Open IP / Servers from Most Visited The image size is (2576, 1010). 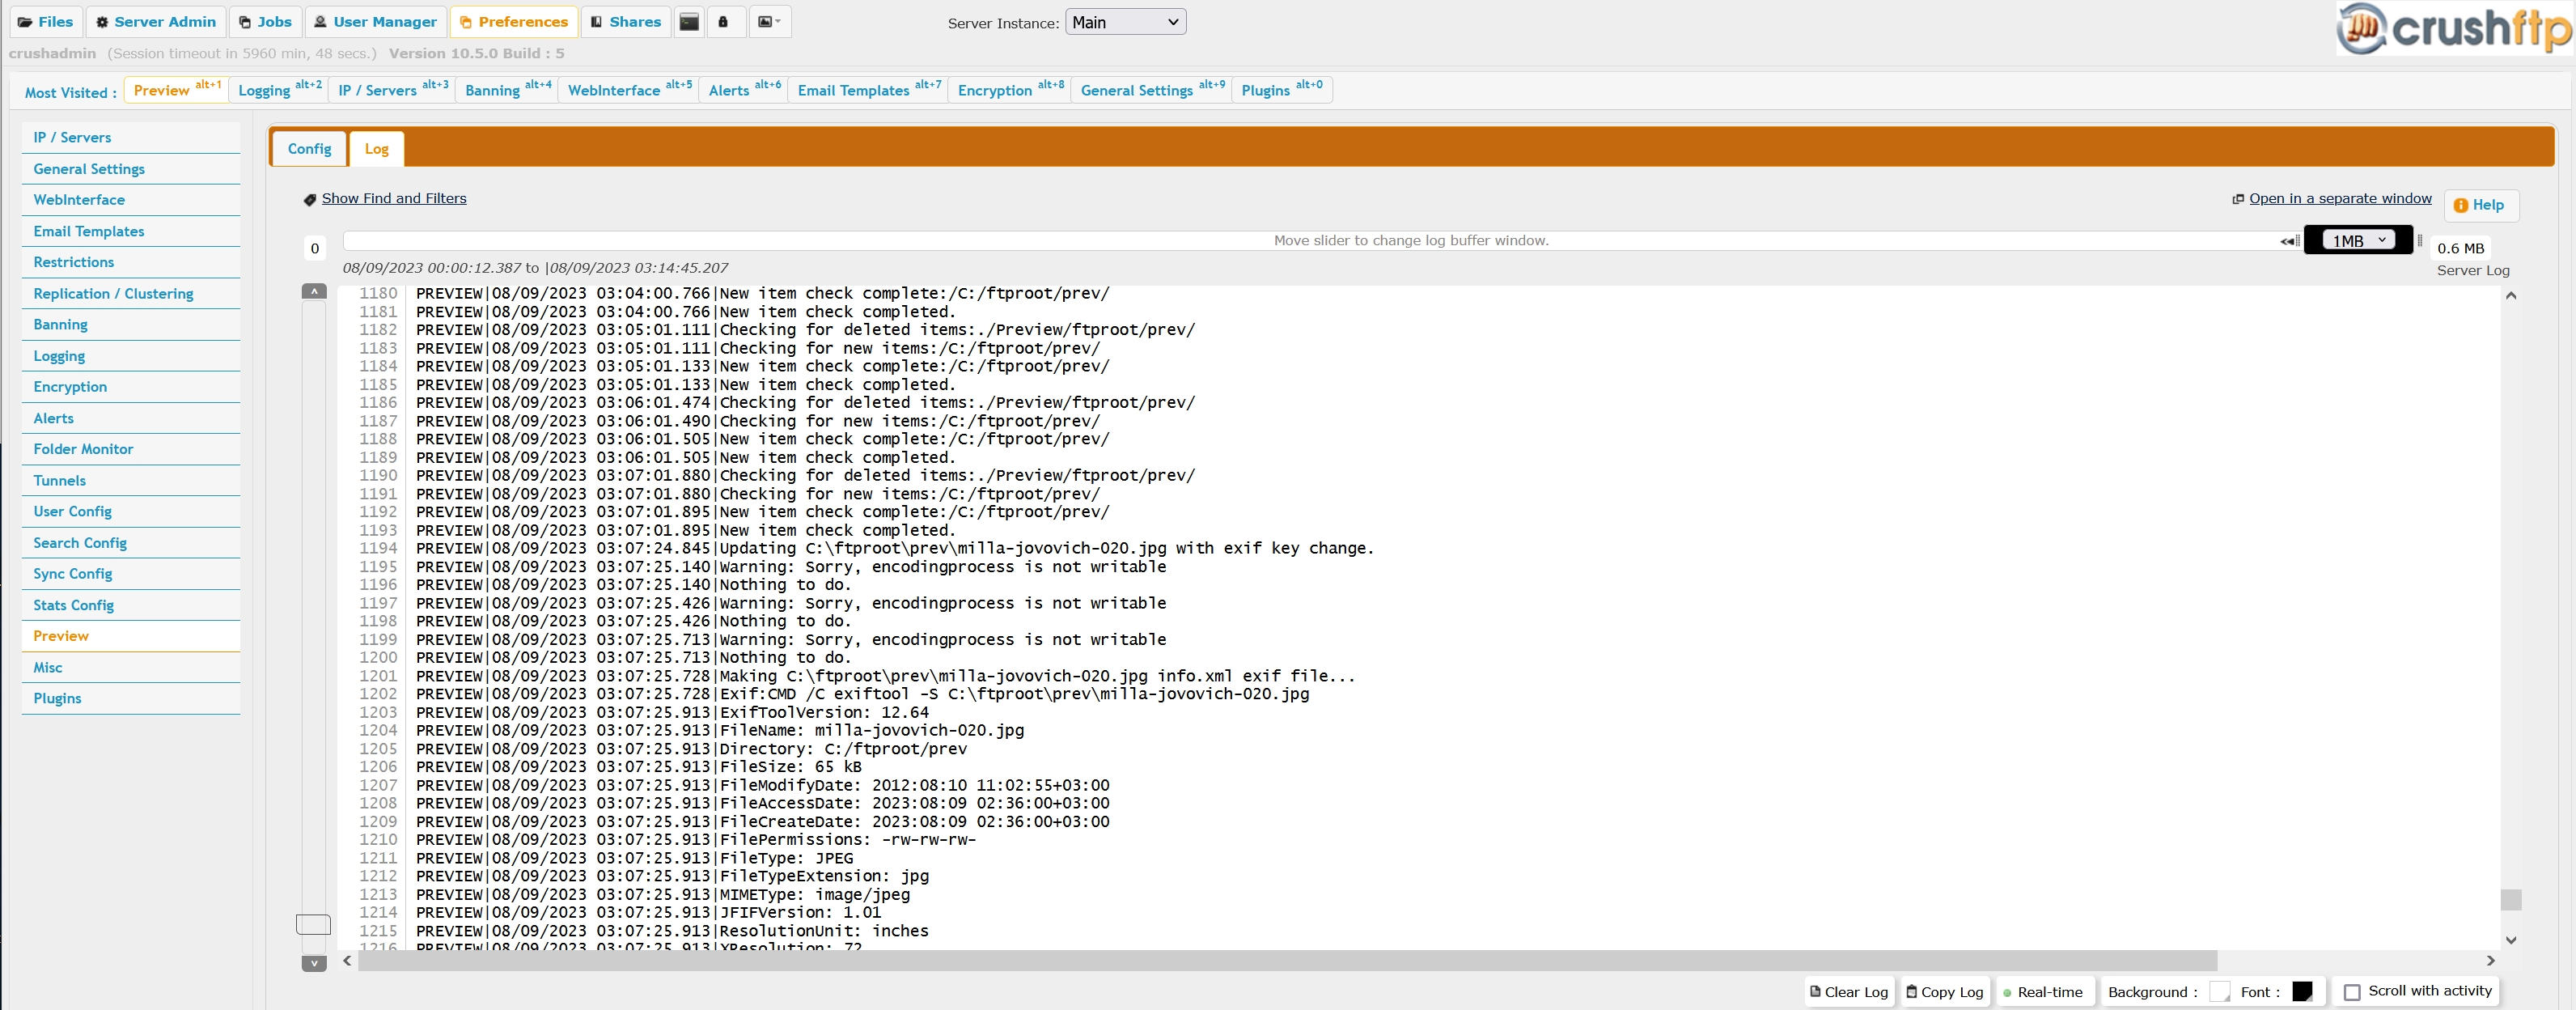point(392,90)
